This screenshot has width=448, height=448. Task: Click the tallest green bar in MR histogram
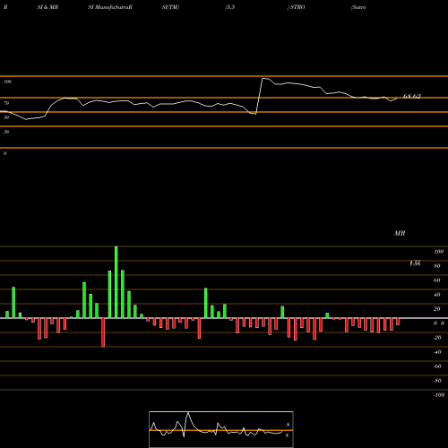(116, 282)
